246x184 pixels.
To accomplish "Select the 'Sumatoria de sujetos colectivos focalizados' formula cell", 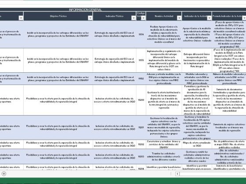I will coord(229,127).
